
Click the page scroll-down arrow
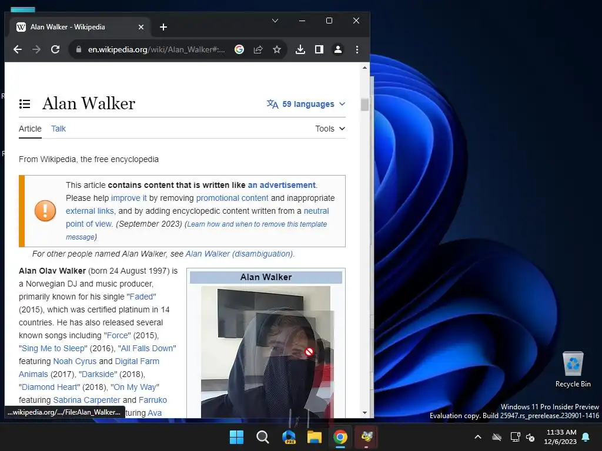[364, 413]
